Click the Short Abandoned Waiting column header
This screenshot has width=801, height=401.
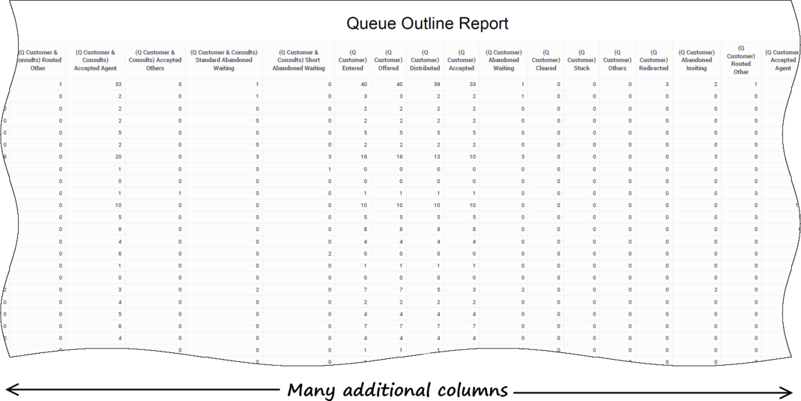(x=298, y=60)
